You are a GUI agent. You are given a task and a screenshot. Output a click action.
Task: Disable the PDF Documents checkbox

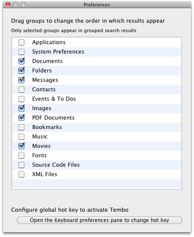[x=21, y=117]
